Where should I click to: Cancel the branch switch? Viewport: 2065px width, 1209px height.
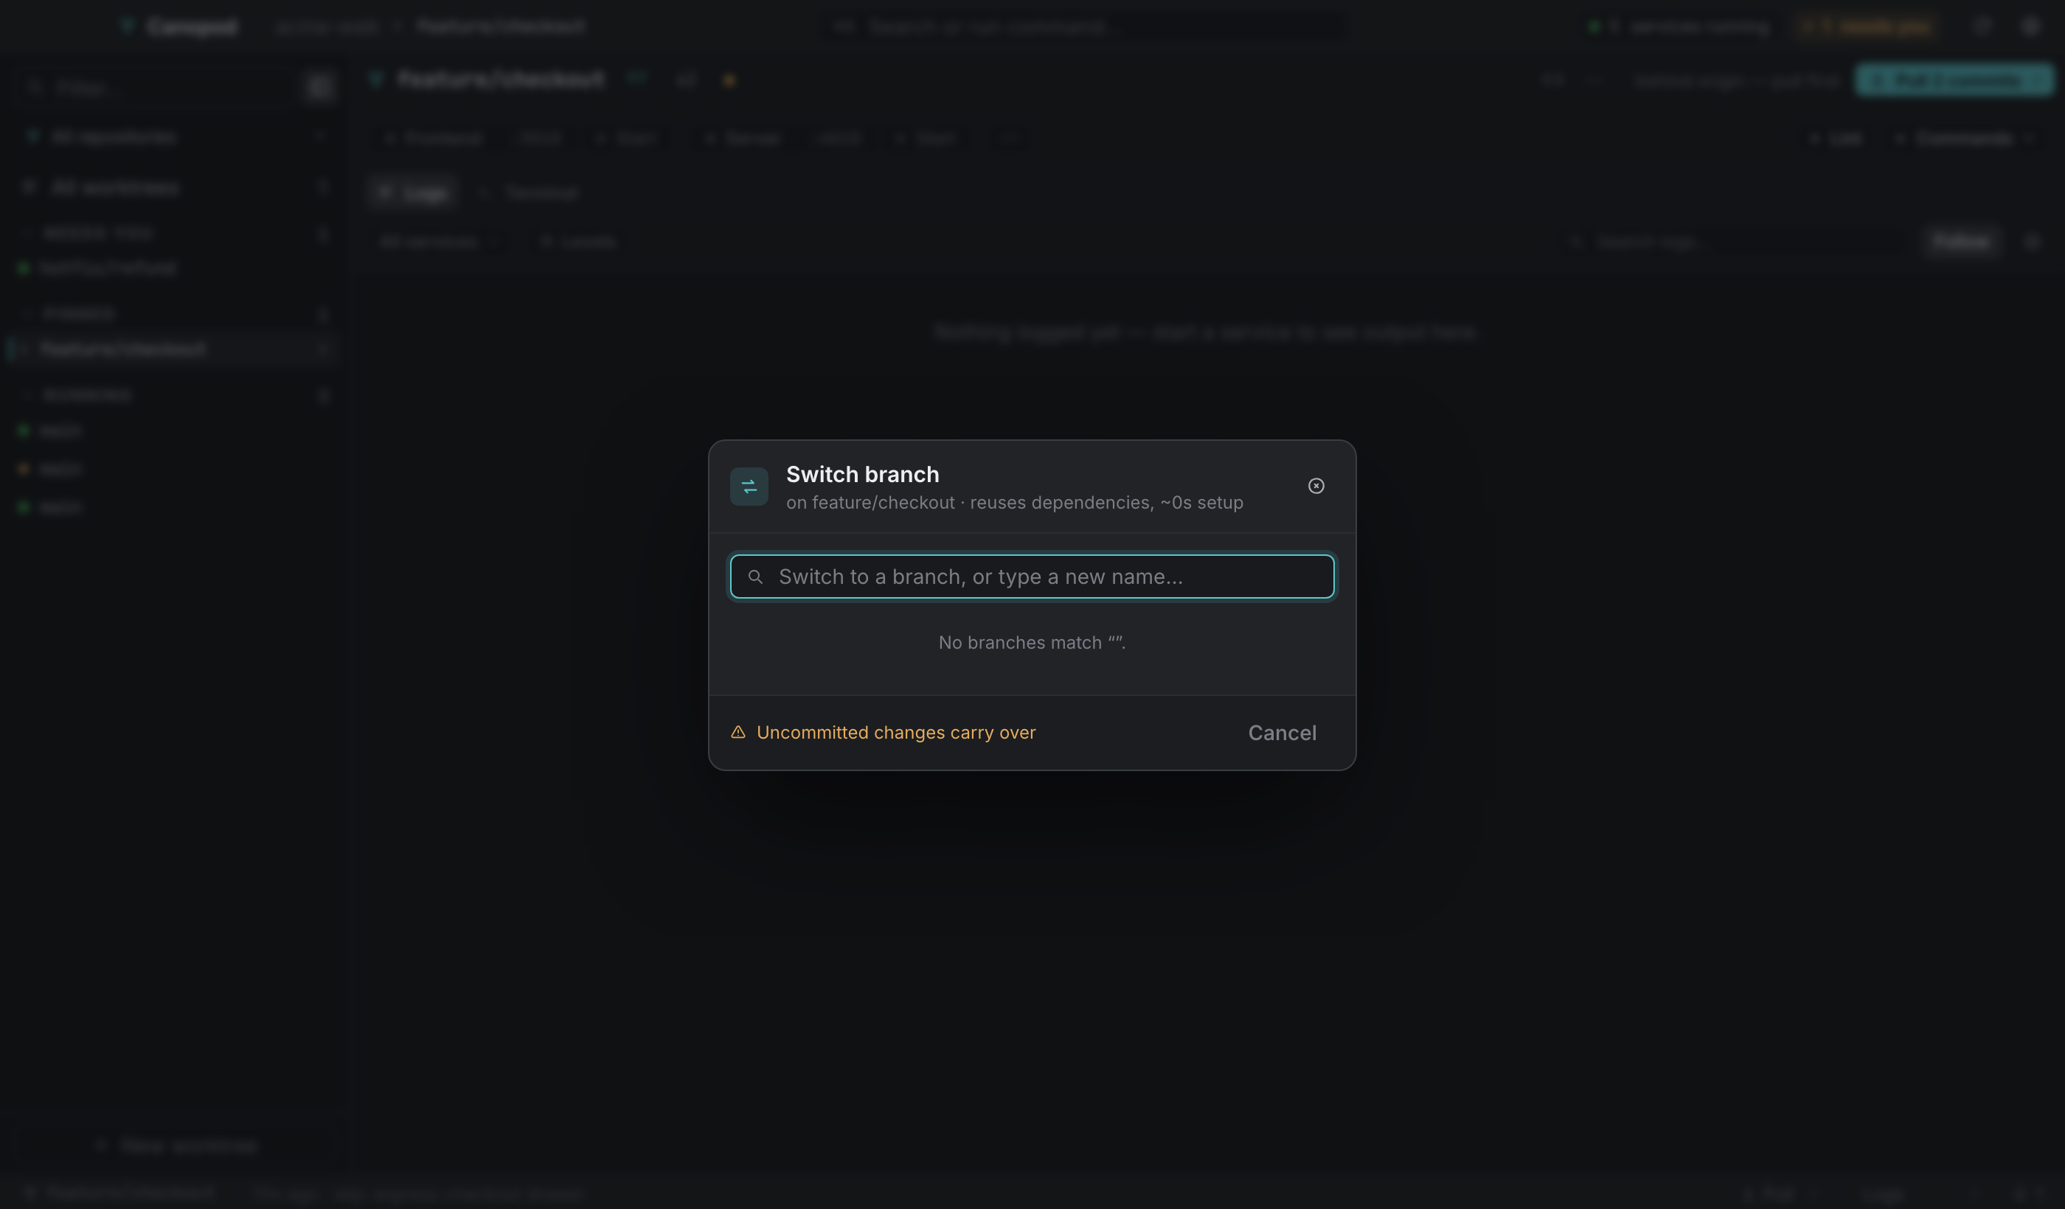1282,733
